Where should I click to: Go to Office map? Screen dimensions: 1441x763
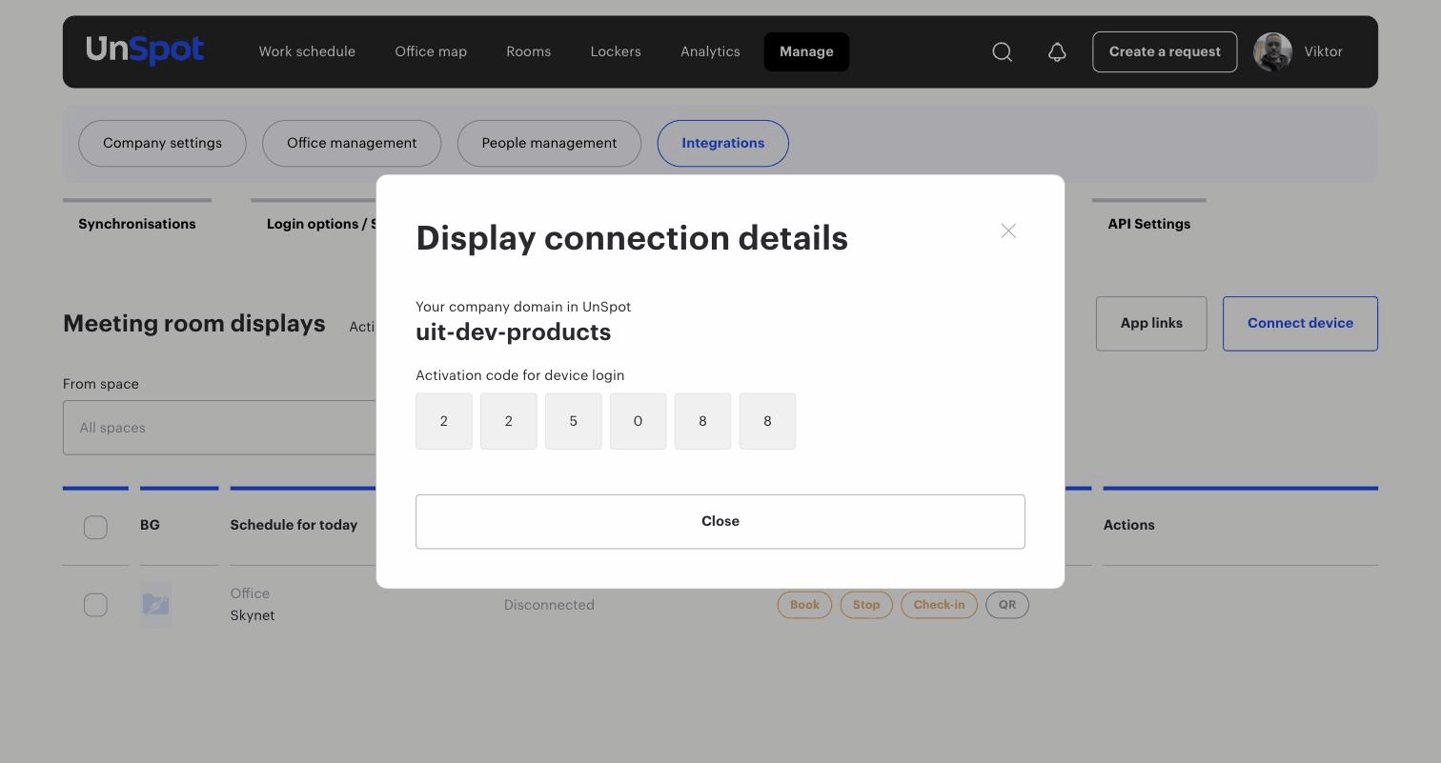click(431, 51)
